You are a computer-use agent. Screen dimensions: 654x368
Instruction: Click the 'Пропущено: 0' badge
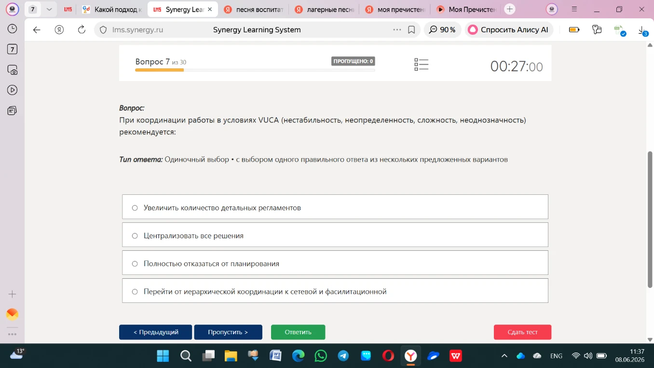click(353, 61)
